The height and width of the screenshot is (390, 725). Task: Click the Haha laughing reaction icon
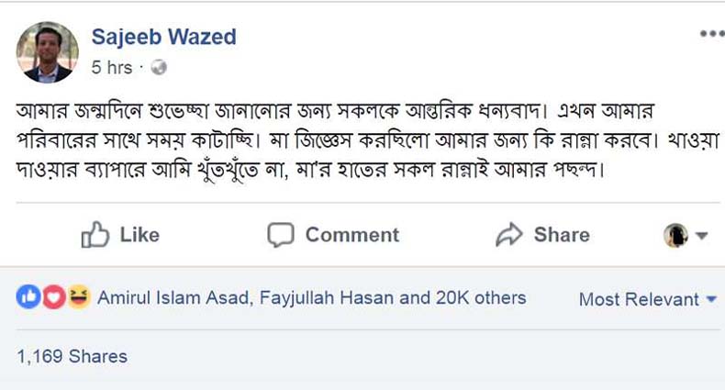click(79, 297)
